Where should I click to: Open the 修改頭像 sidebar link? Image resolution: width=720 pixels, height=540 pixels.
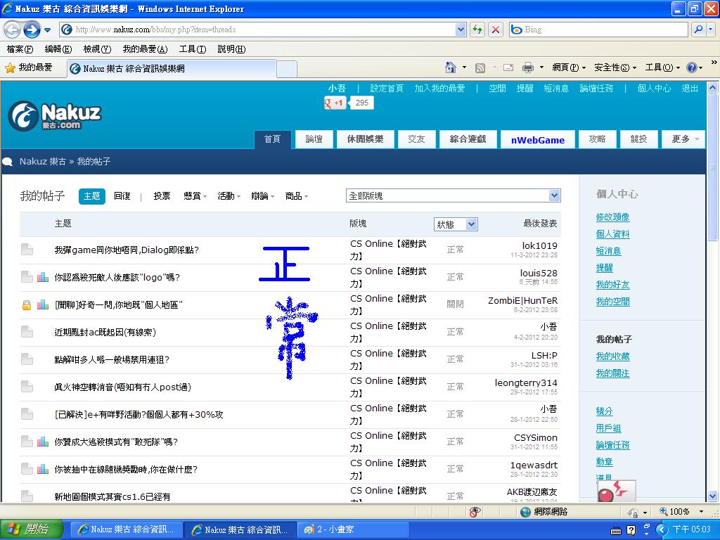coord(612,217)
